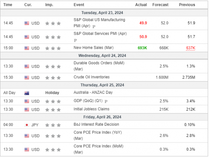210x158 pixels.
Task: Click the revised 637K previous value
Action: point(191,48)
